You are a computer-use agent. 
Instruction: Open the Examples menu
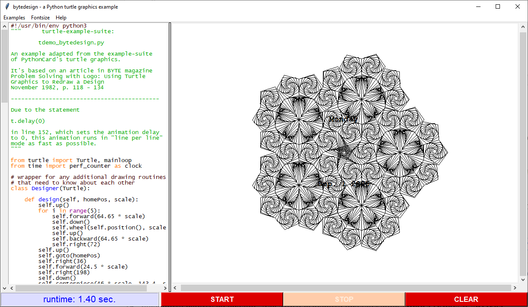[x=14, y=18]
